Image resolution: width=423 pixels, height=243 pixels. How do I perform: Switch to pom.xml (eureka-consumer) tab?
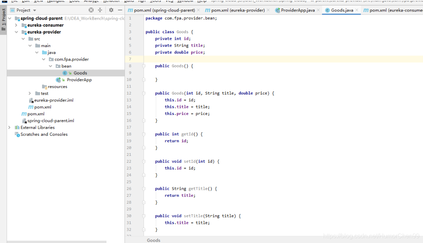tap(393, 10)
